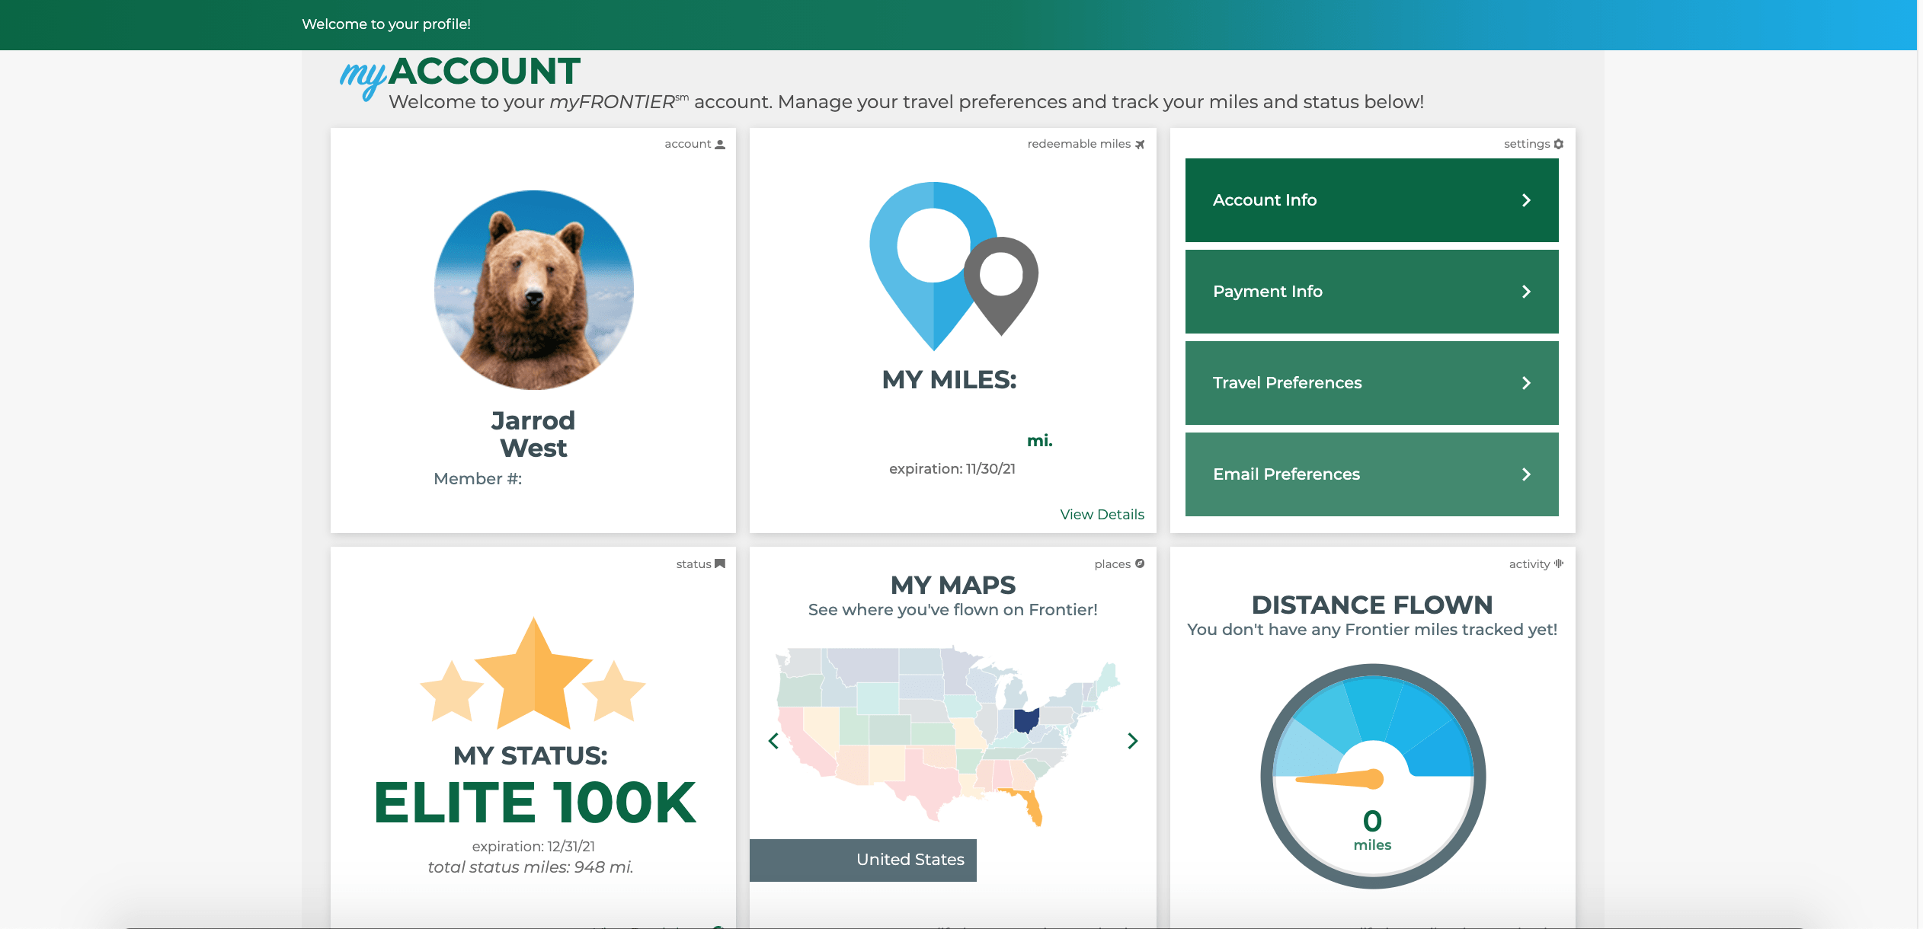
Task: Click the MY MILES heading
Action: point(949,379)
